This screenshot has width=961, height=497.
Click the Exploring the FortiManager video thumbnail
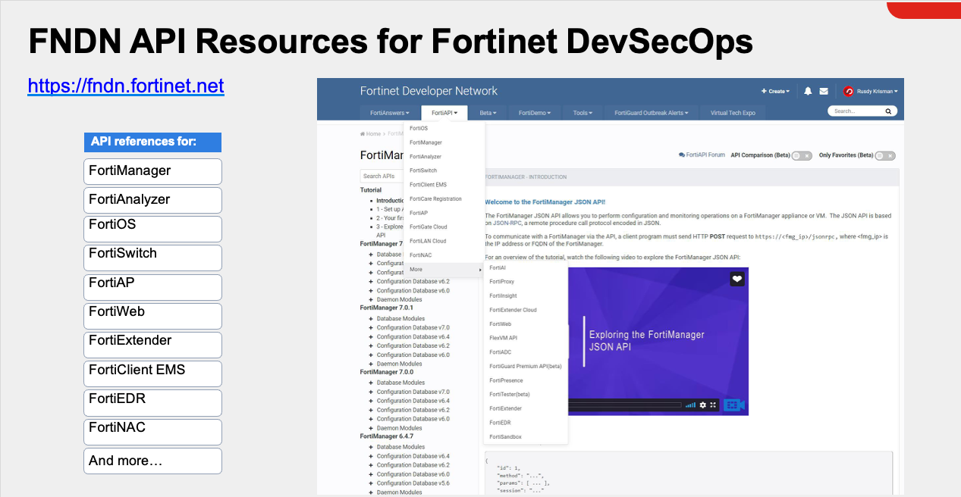coord(658,341)
